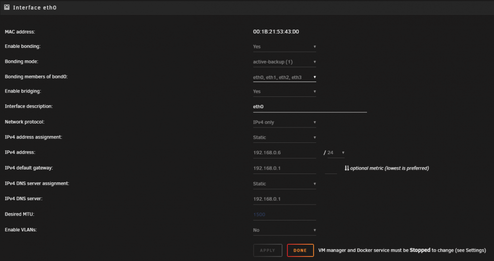Click the Desired MTU field
494x261 pixels.
284,215
